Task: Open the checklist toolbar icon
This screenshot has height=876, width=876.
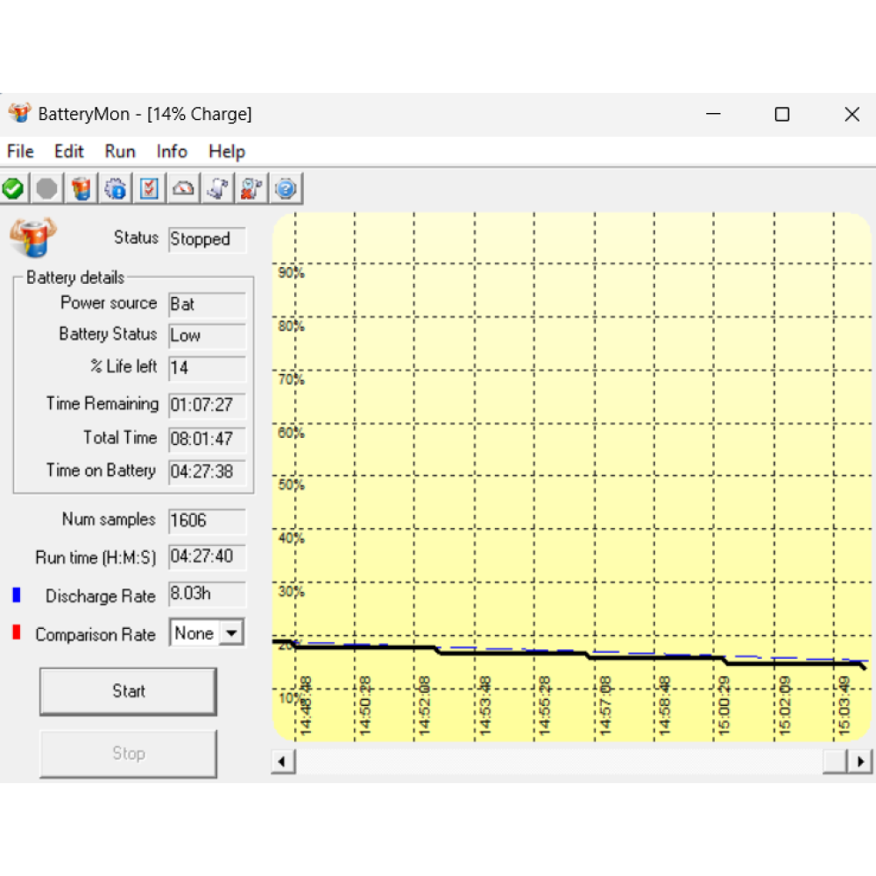Action: pyautogui.click(x=150, y=188)
